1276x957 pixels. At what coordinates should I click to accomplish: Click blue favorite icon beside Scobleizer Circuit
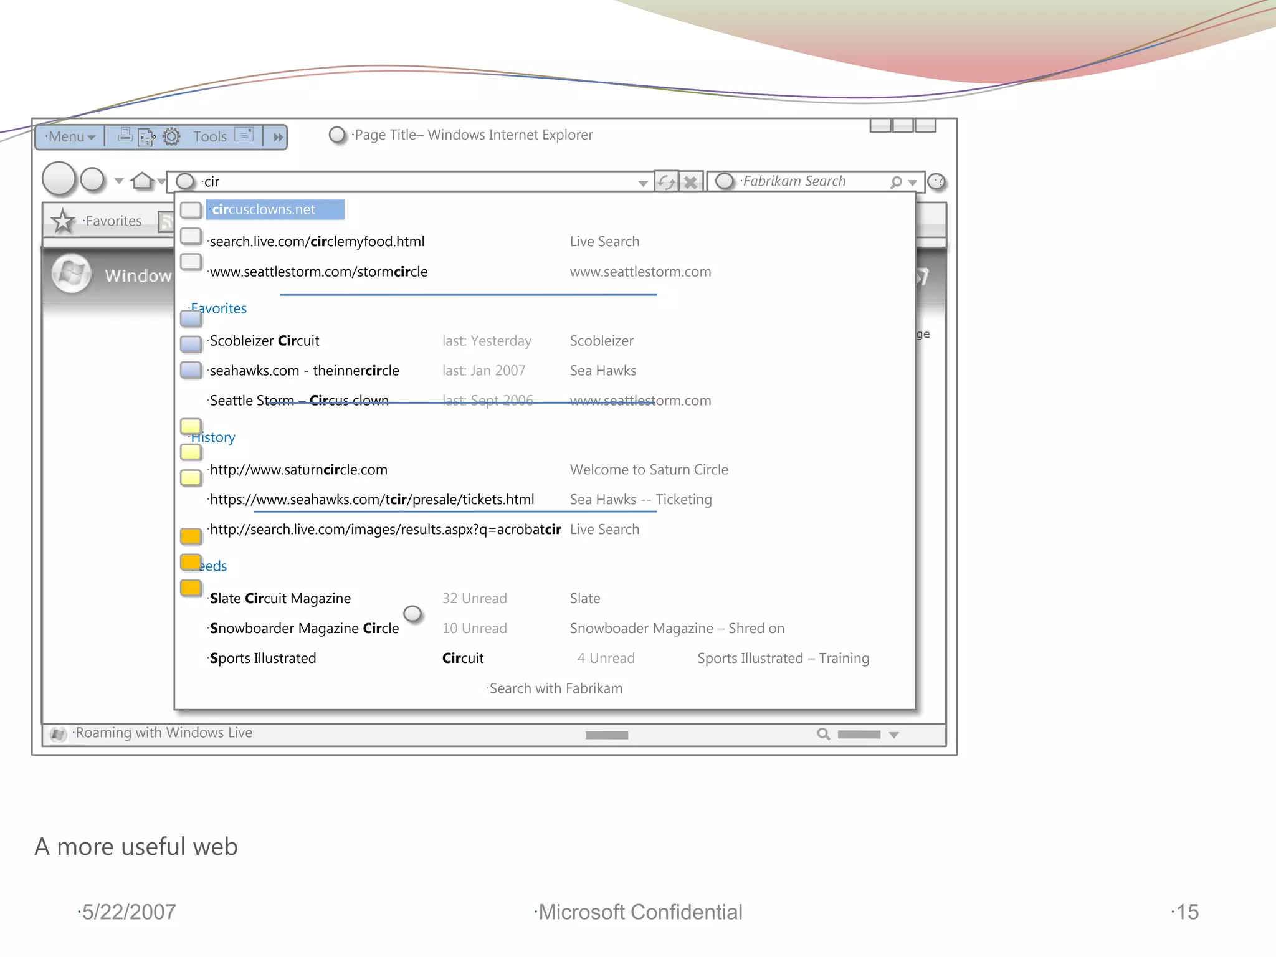pyautogui.click(x=191, y=344)
